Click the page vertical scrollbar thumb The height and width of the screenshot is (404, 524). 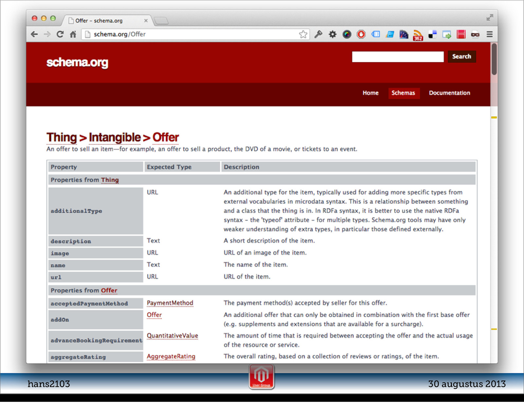494,59
